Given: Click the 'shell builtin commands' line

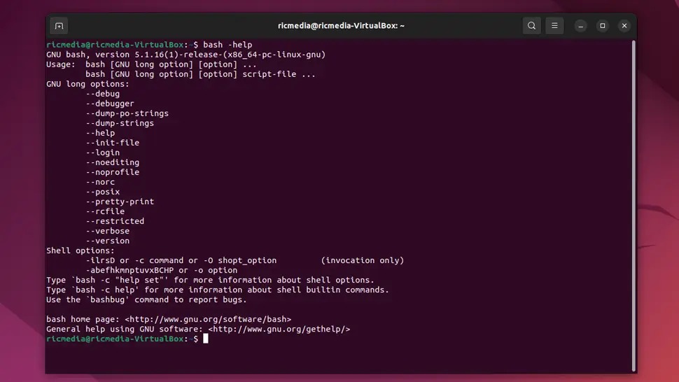Looking at the screenshot, I should [x=218, y=290].
